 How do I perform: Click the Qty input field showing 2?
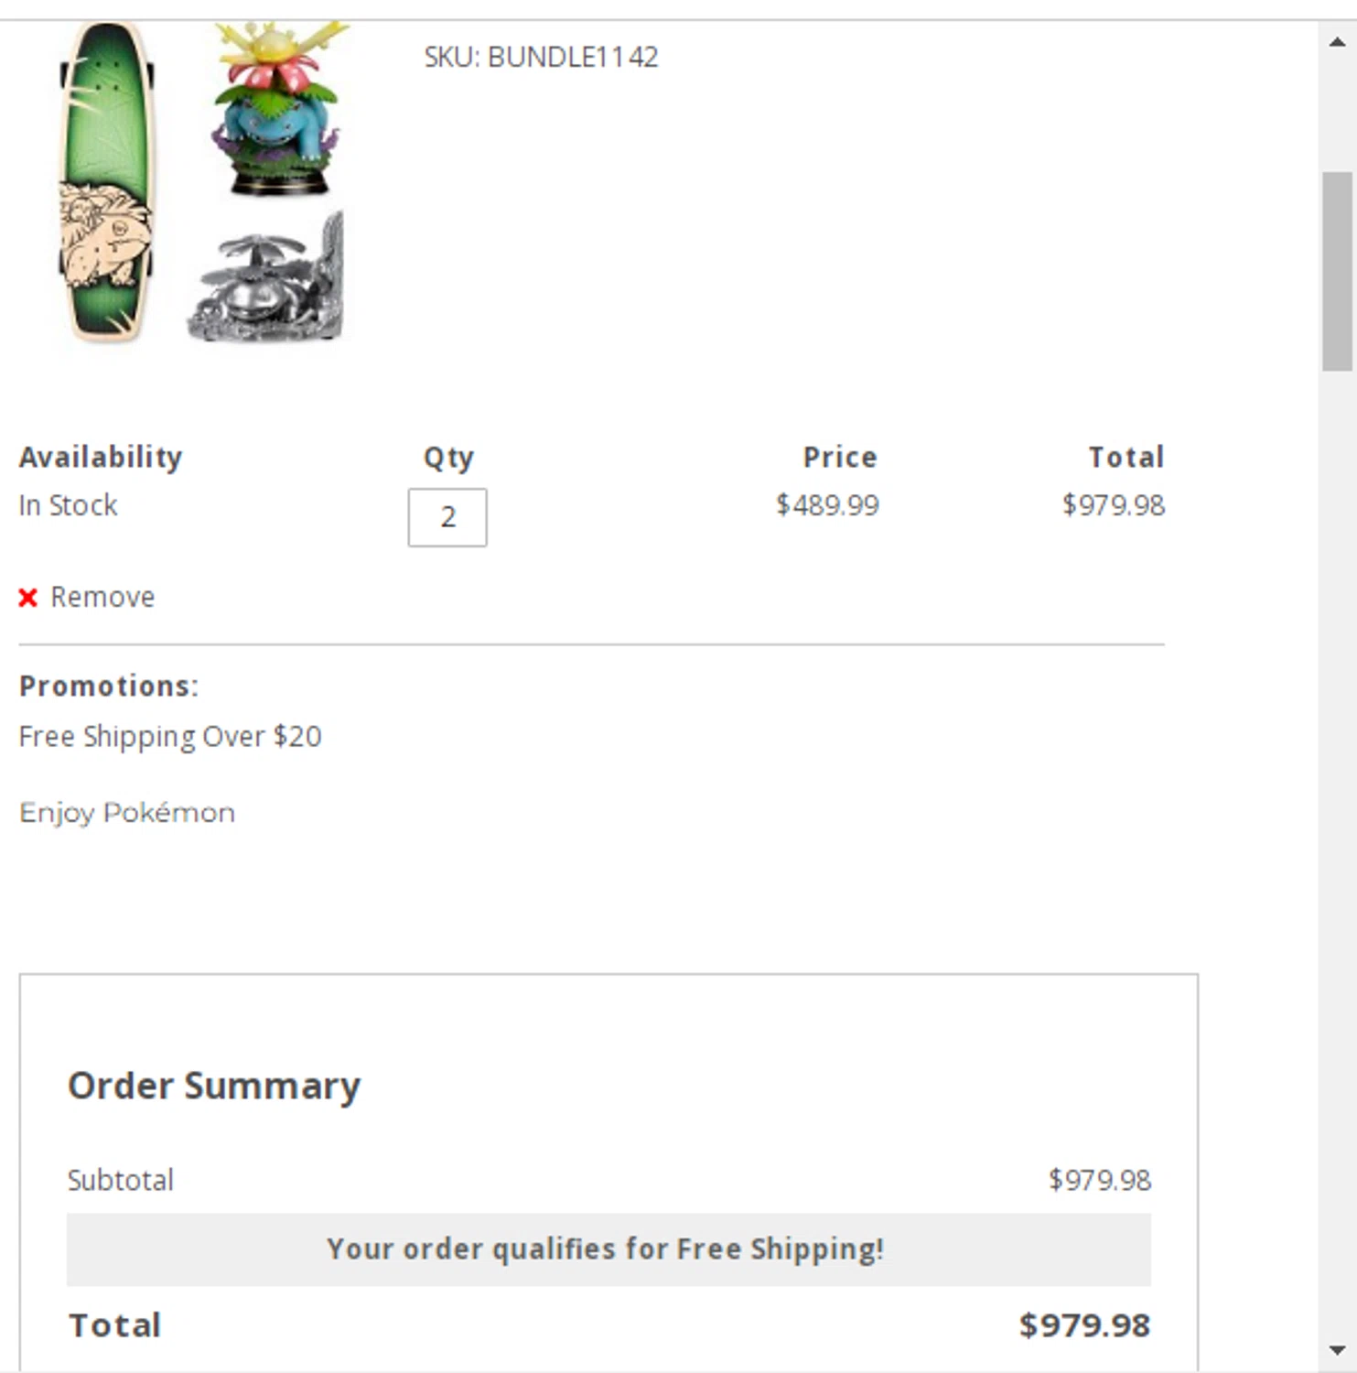point(447,518)
